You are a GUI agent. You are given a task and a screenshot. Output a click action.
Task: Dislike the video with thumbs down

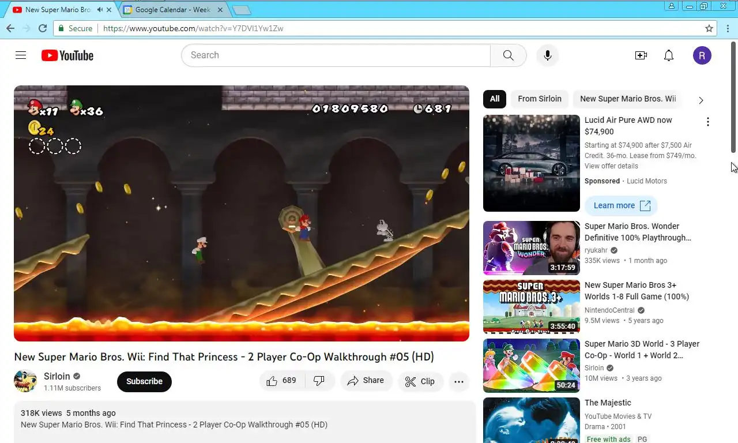pos(319,381)
